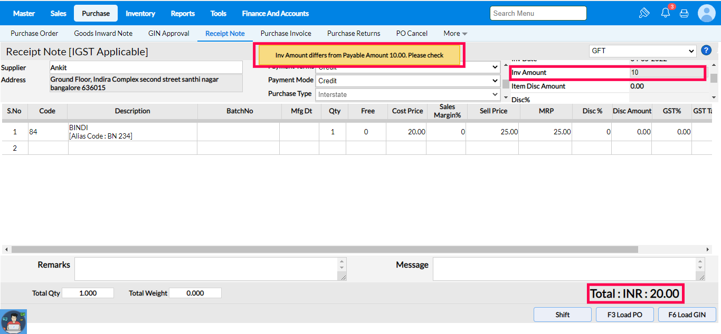
Task: Open the Purchase Type Interstate dropdown
Action: pyautogui.click(x=407, y=94)
